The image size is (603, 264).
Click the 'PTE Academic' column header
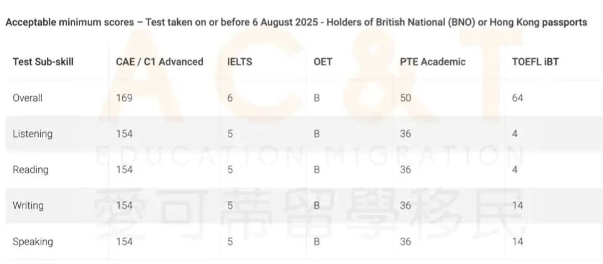(433, 62)
